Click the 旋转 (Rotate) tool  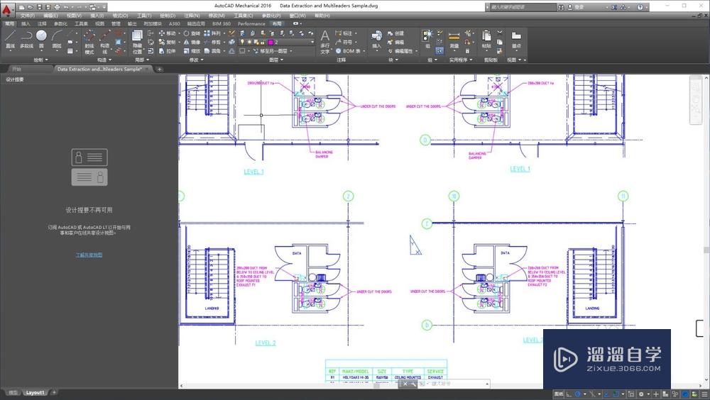(x=192, y=33)
